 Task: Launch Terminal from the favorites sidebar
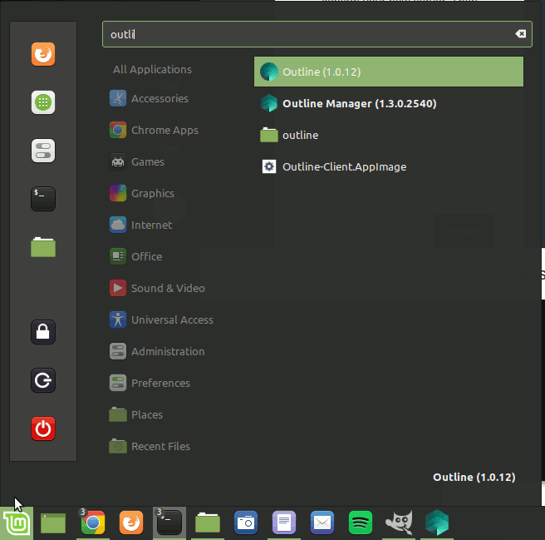point(43,199)
